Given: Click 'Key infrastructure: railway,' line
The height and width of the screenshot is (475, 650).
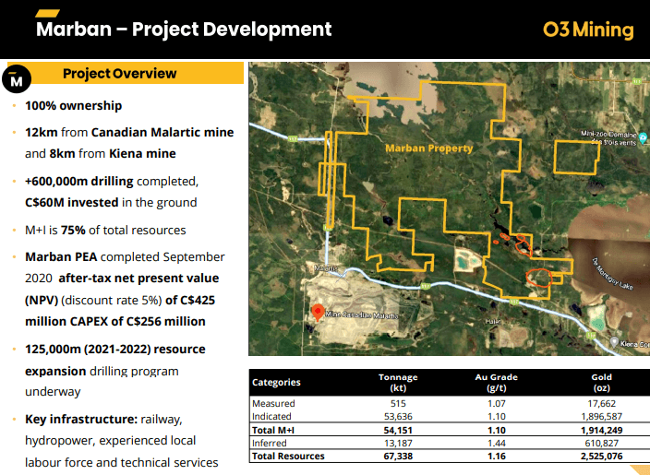Looking at the screenshot, I should click(x=103, y=420).
